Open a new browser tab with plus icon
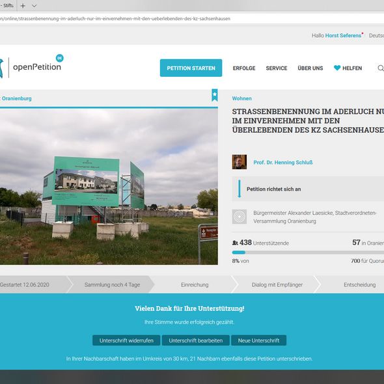Viewport: 384px width, 384px height. pyautogui.click(x=23, y=6)
